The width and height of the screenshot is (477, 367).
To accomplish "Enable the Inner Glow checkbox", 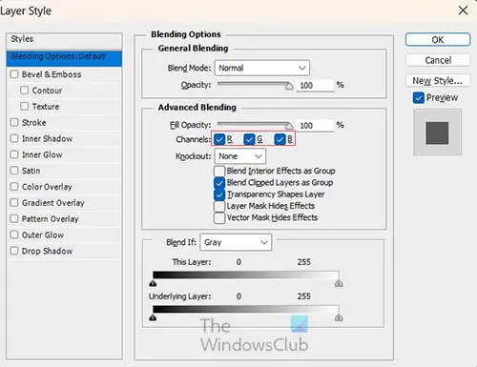I will (14, 154).
